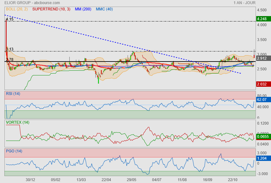Select the 29/05 date on the time axis

131,180
